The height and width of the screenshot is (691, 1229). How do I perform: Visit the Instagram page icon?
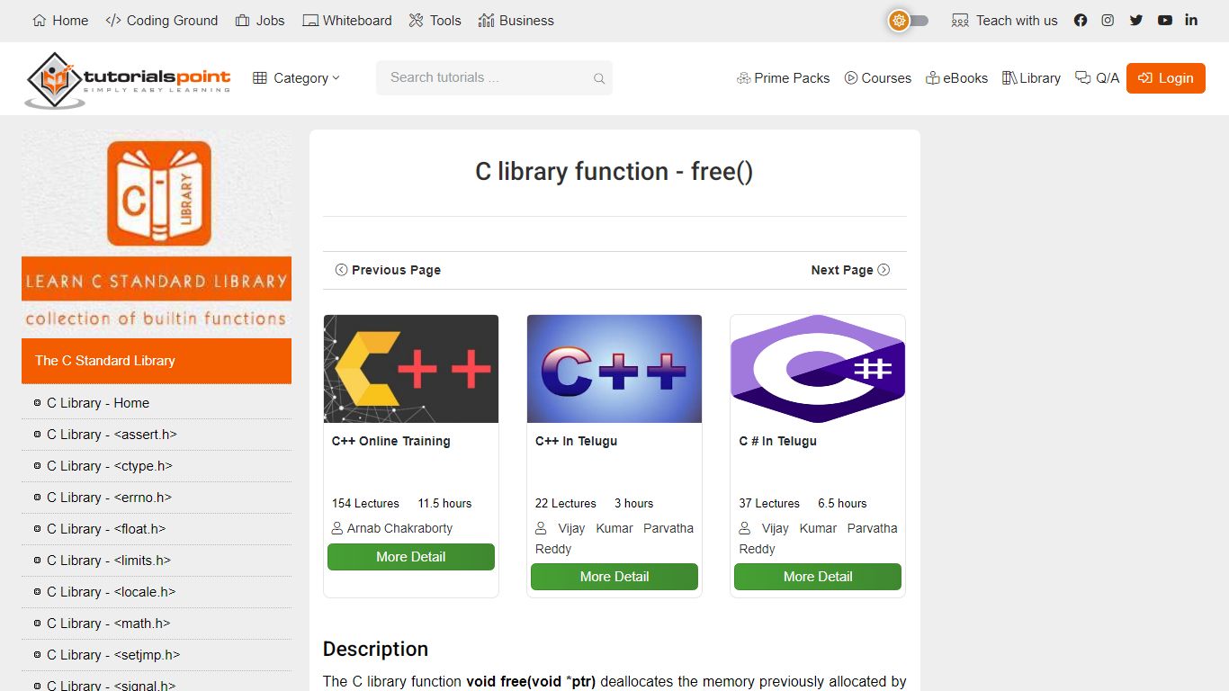coord(1108,21)
